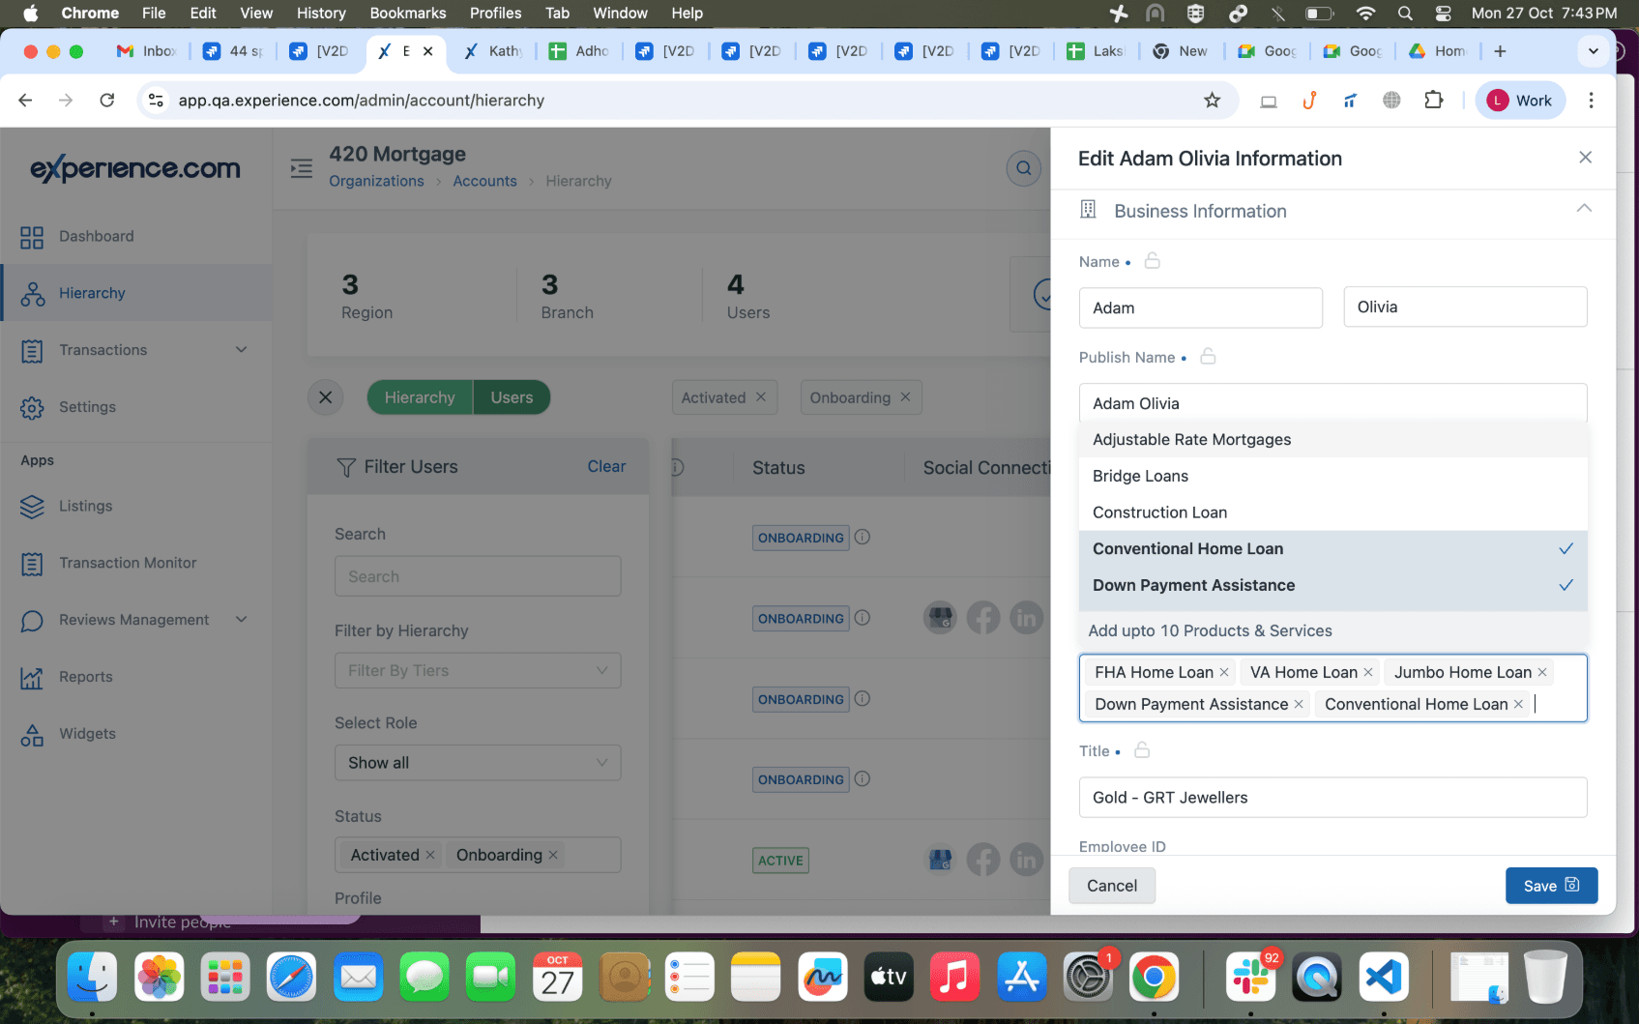Click the lock icon beside Title
1639x1024 pixels.
click(x=1142, y=750)
